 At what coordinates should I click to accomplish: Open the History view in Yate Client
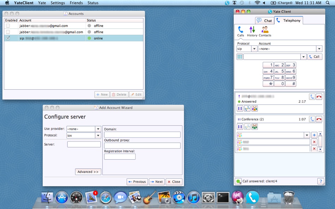[252, 31]
